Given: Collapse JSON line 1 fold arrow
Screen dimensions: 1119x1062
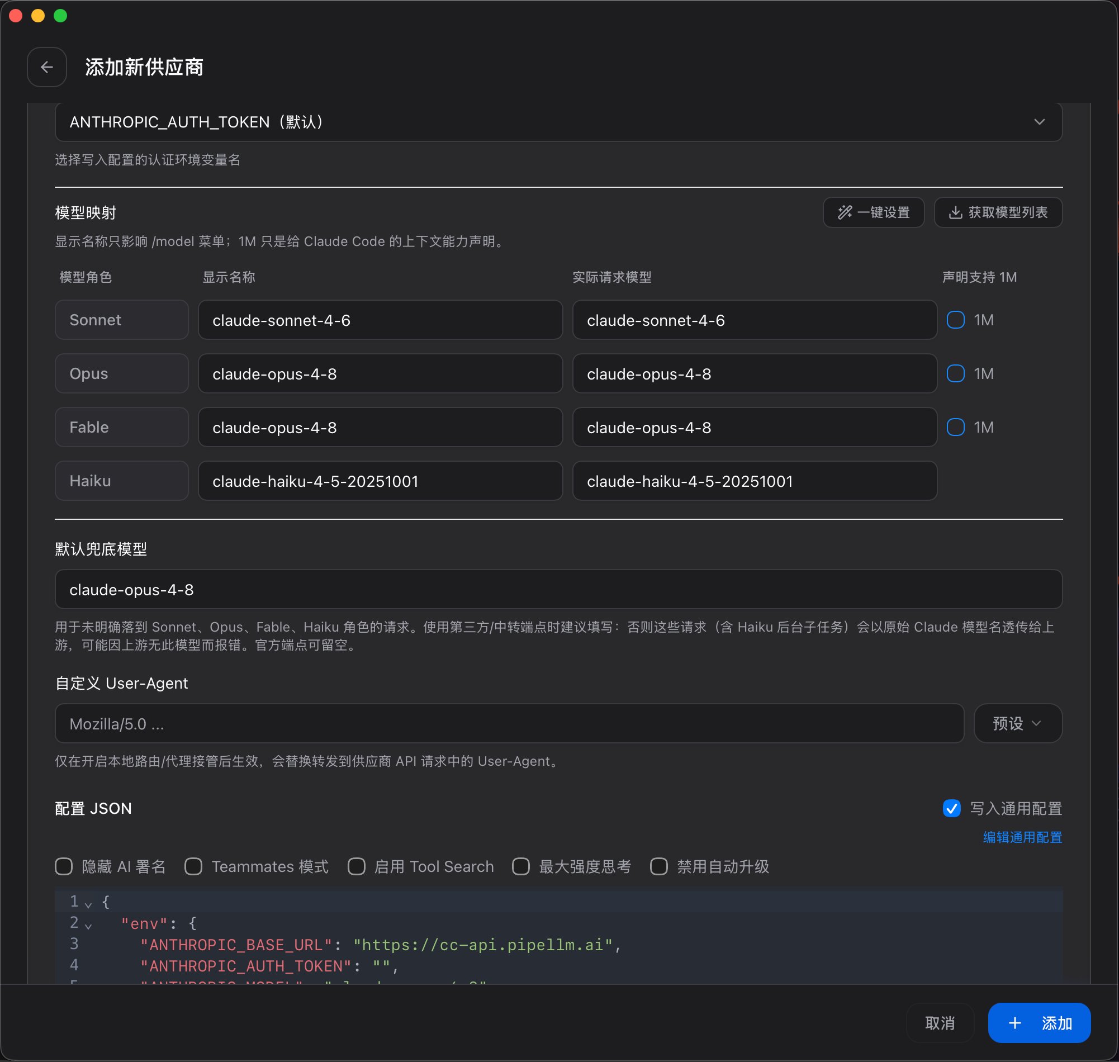Looking at the screenshot, I should [88, 904].
